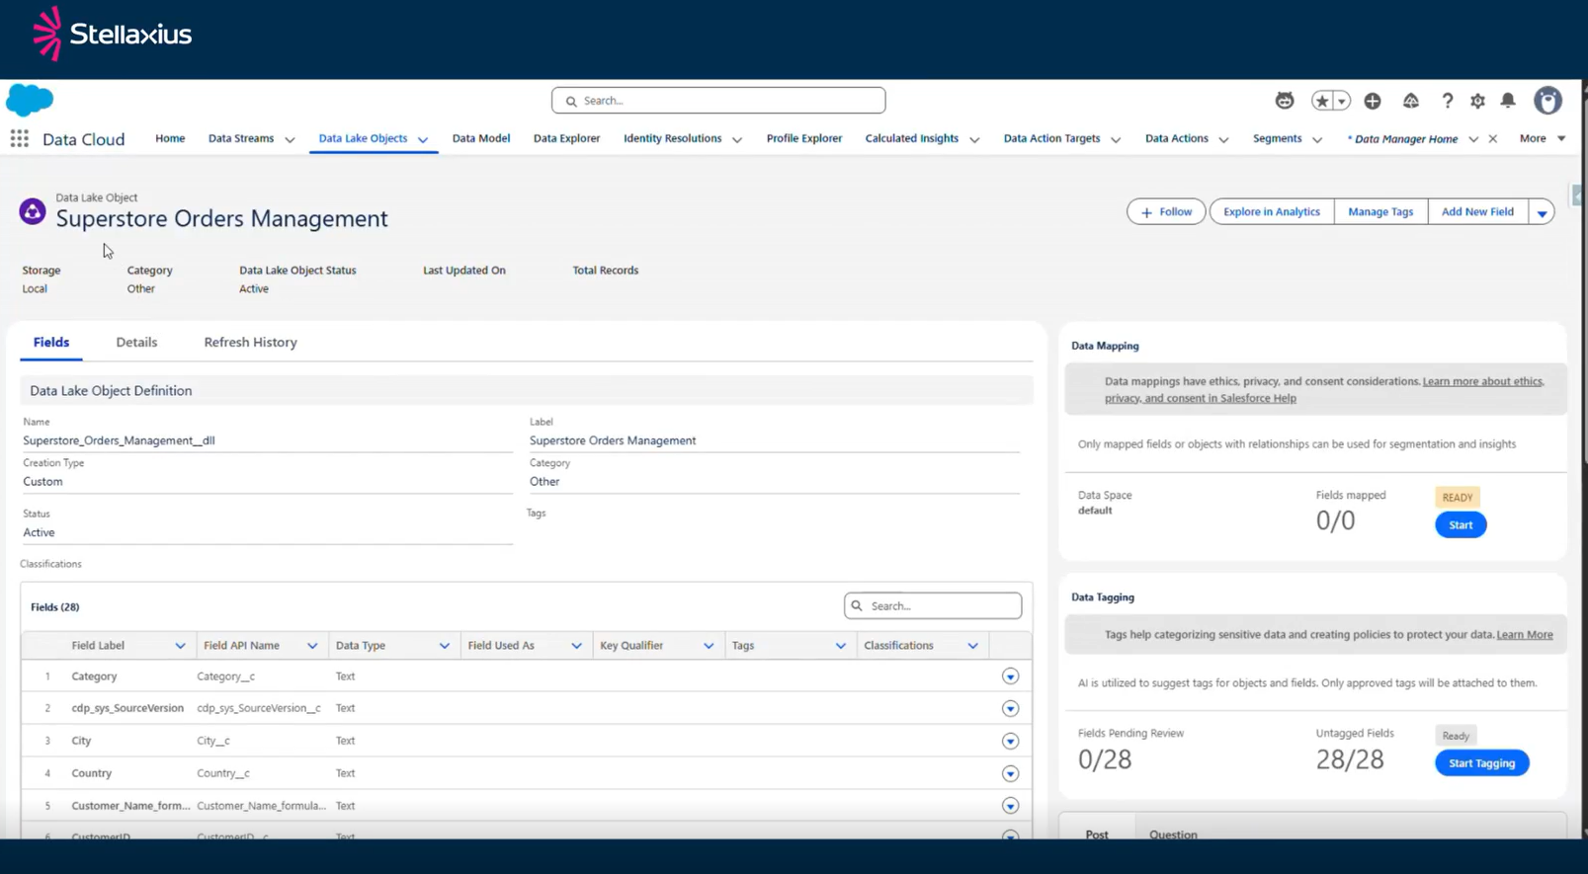1588x874 pixels.
Task: Open the More navigation menu
Action: 1543,138
